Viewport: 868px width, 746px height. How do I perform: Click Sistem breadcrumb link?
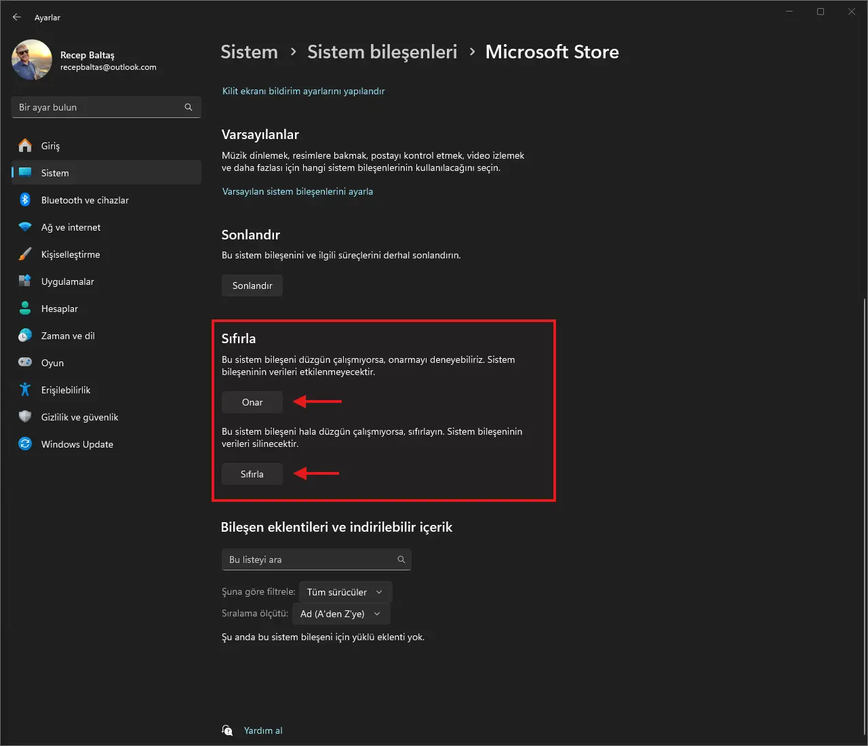(x=249, y=52)
